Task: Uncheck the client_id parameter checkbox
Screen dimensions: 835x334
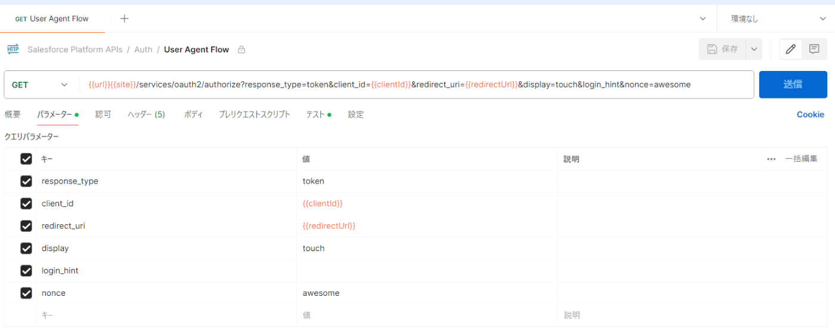Action: tap(26, 203)
